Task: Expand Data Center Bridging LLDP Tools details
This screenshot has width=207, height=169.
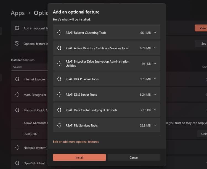Action: click(x=155, y=110)
